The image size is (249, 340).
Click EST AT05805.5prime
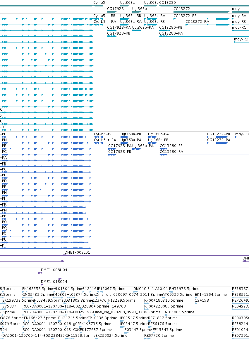pyautogui.click(x=179, y=312)
